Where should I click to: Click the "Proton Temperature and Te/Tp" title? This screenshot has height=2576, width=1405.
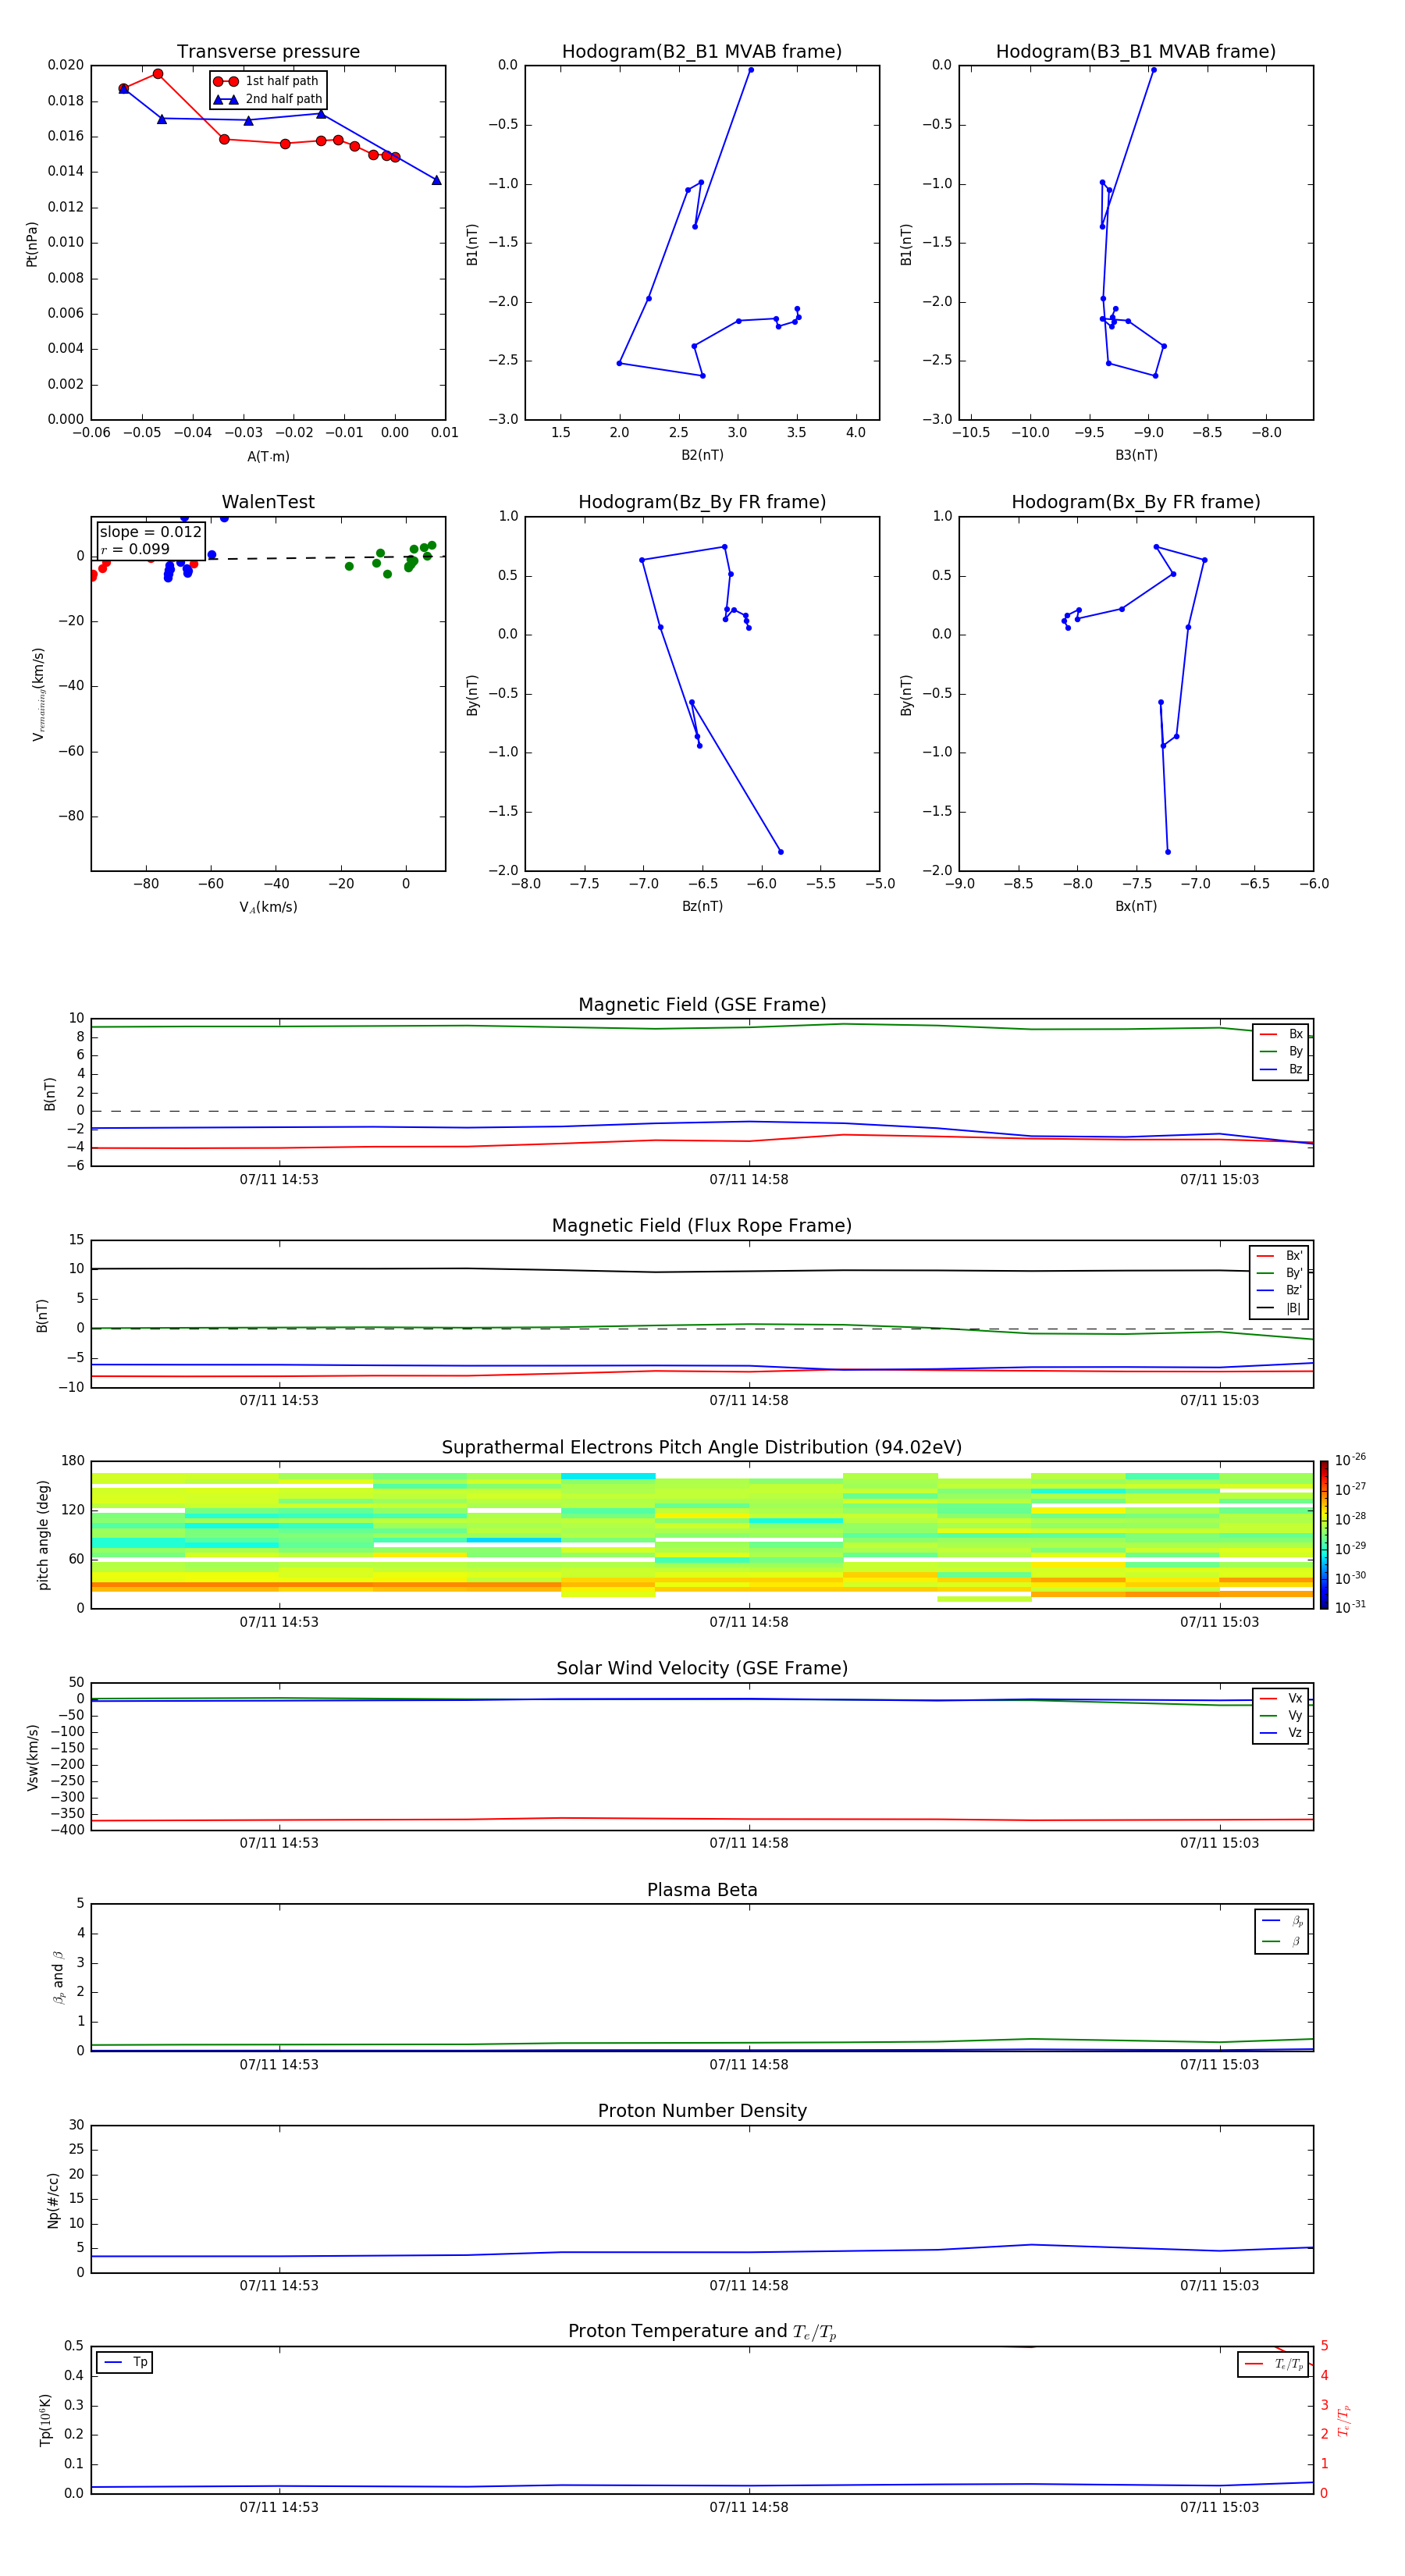702,2332
